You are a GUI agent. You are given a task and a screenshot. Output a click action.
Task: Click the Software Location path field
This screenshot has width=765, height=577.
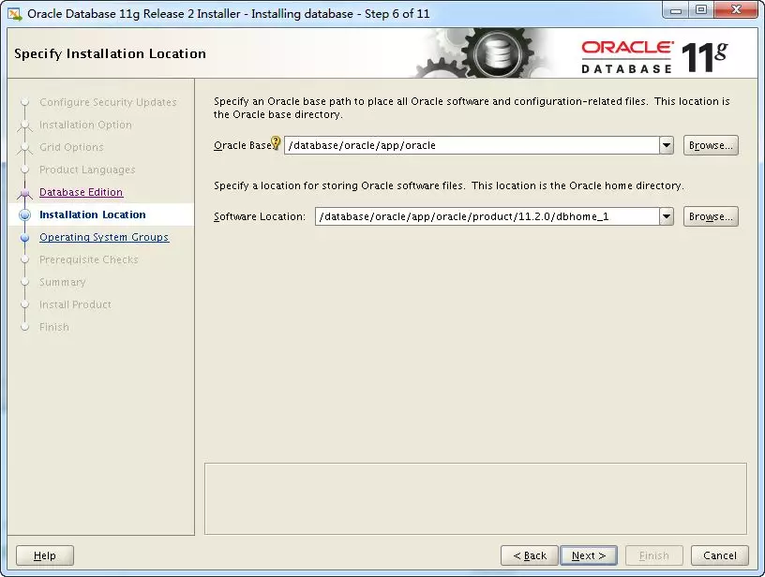487,216
